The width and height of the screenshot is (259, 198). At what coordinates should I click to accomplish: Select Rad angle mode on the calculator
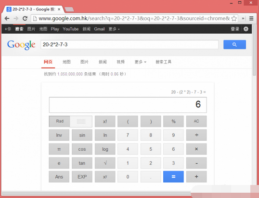click(60, 121)
